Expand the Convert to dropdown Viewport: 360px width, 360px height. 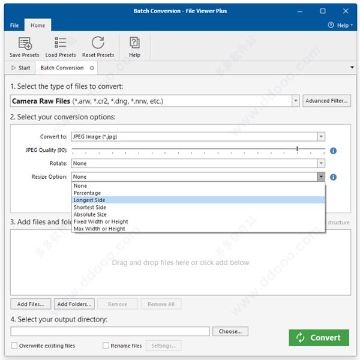tap(321, 137)
